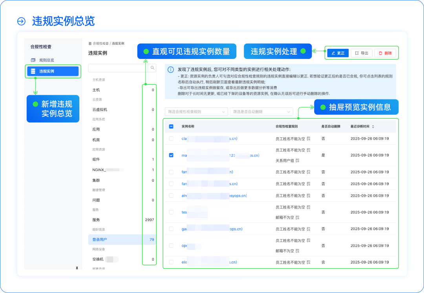Open the 筛选合规性检查规则 dropdown
This screenshot has width=424, height=293.
coord(196,111)
